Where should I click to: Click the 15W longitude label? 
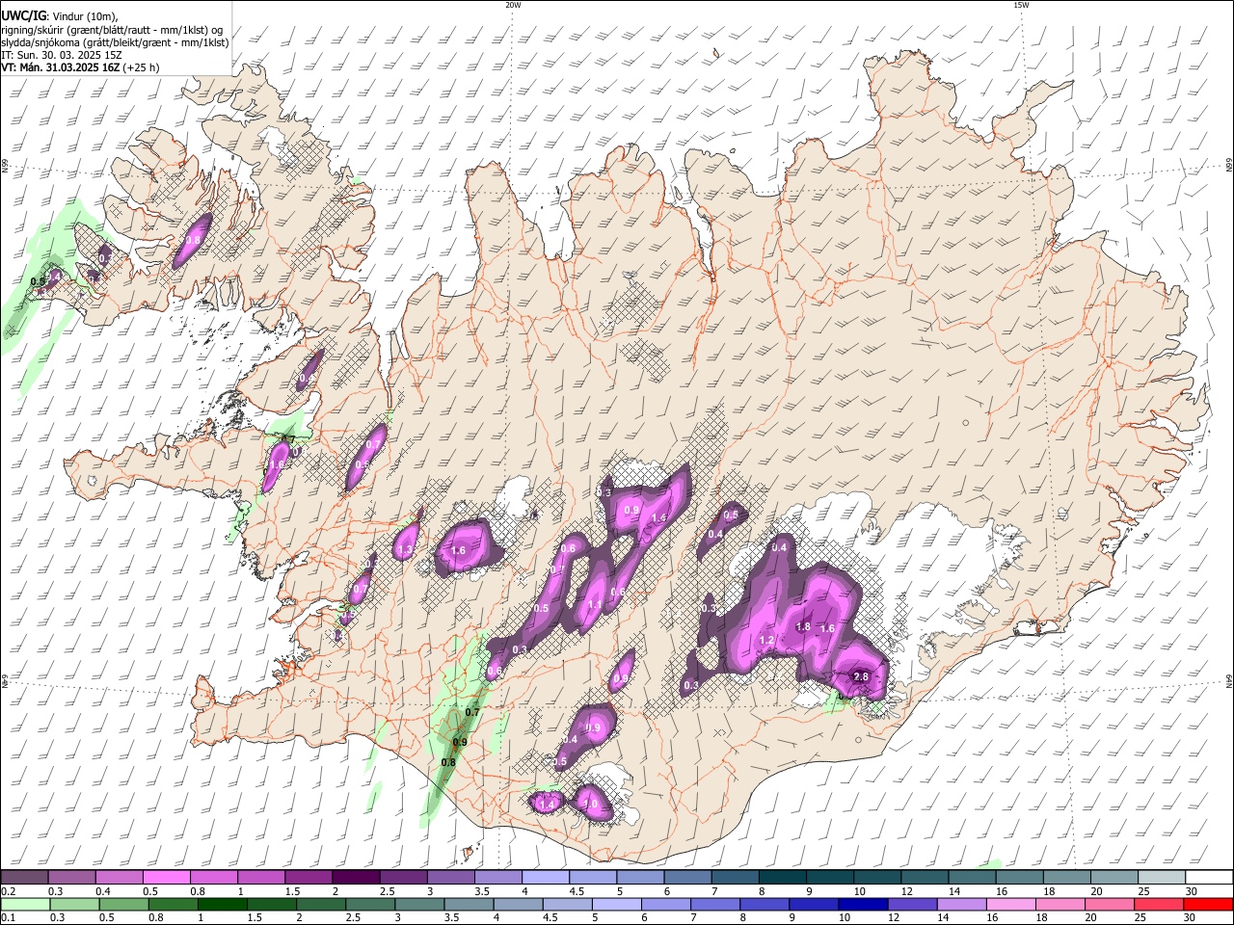(1022, 5)
